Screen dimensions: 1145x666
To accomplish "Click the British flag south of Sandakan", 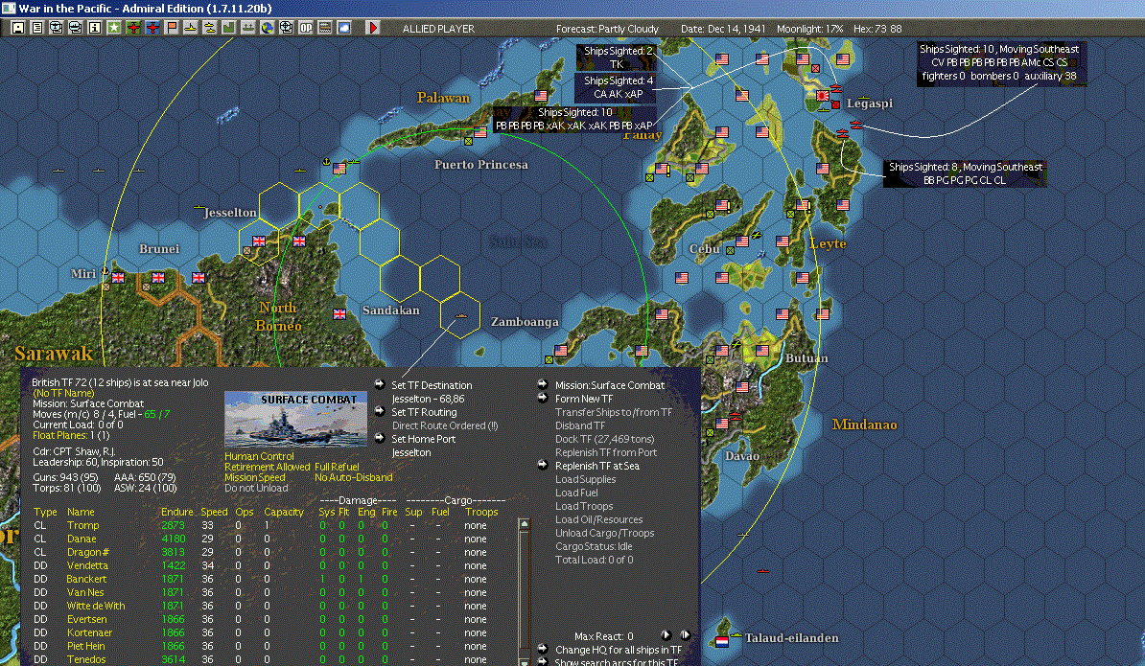I will (x=339, y=313).
